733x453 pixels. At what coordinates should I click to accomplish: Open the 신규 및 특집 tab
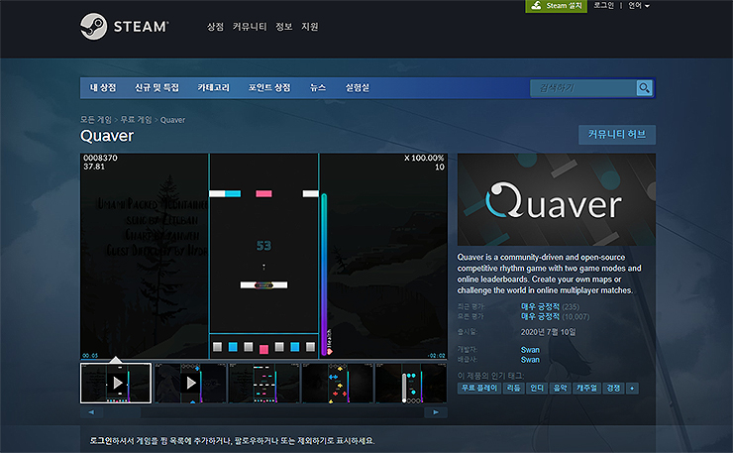[x=157, y=87]
